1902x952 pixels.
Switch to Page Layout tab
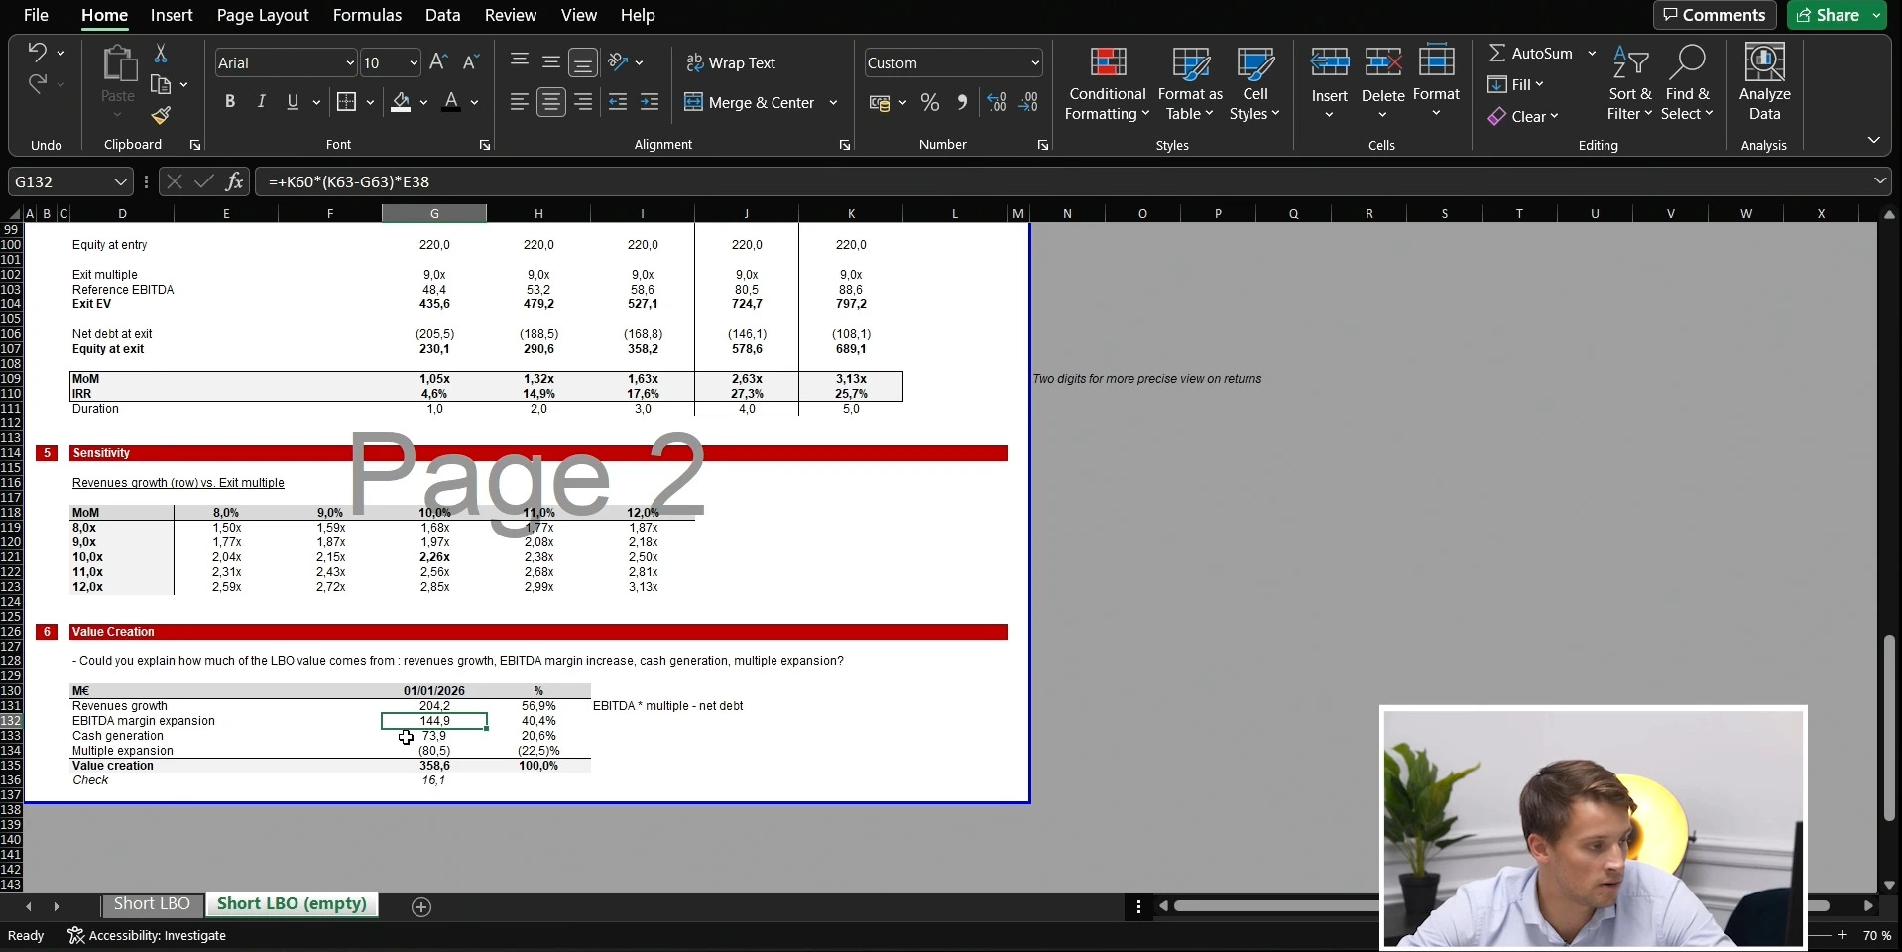point(263,15)
